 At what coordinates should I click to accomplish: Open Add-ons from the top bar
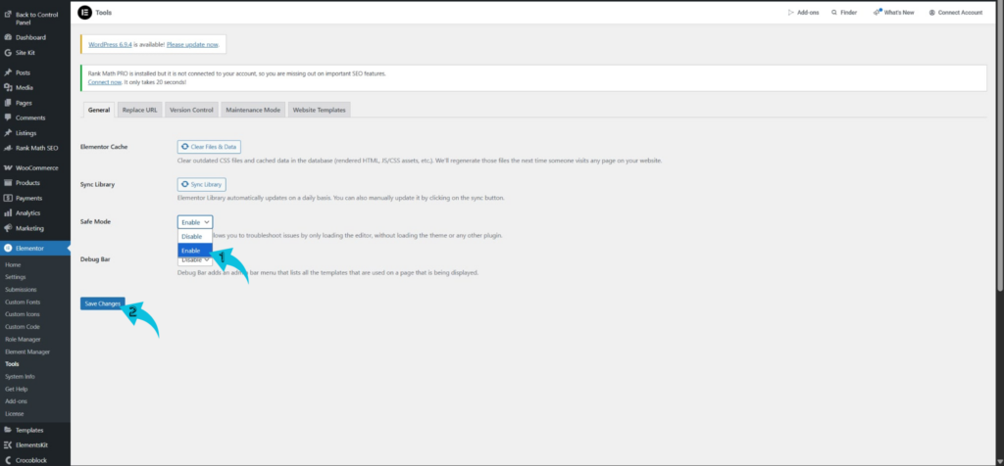(x=803, y=12)
